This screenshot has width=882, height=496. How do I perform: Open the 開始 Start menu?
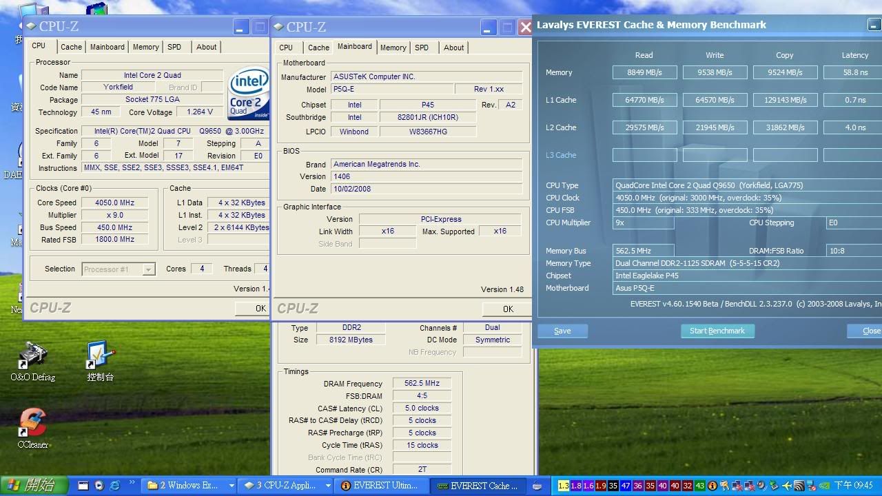34,486
